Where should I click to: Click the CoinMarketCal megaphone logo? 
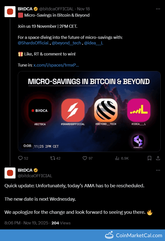109,235
